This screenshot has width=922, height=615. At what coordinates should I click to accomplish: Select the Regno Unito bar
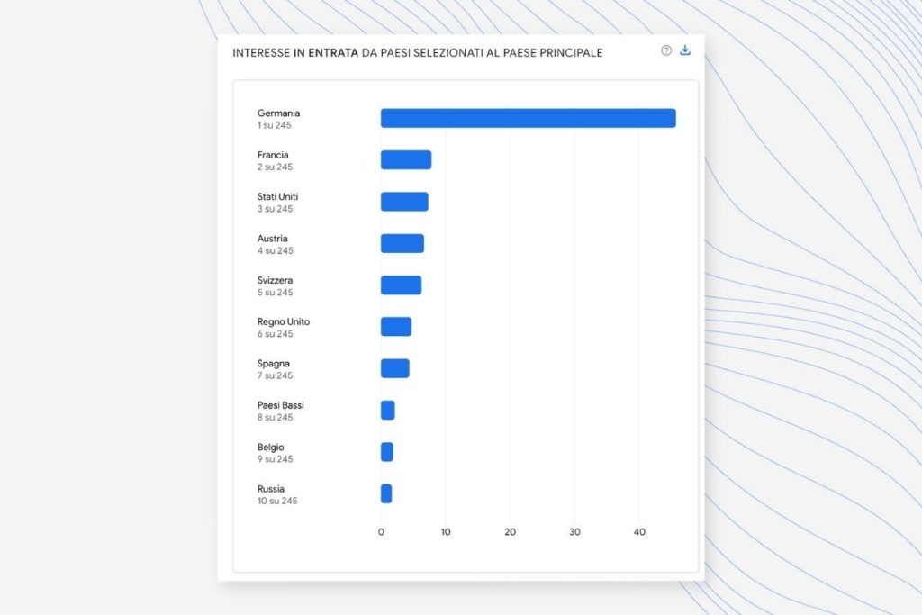[x=396, y=327]
